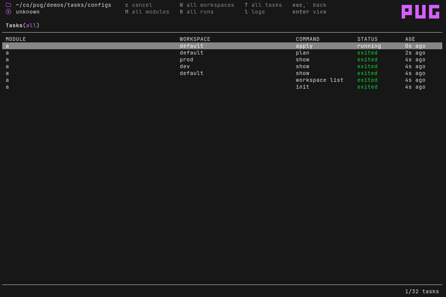Image resolution: width=446 pixels, height=297 pixels.
Task: Click the 'esc back' shortcut hint
Action: tap(309, 5)
